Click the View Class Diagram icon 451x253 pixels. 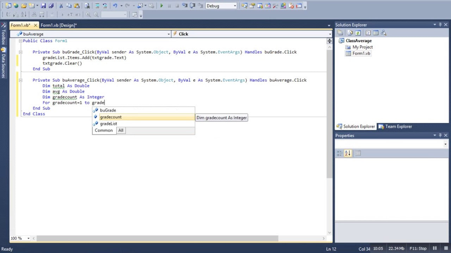(x=383, y=33)
